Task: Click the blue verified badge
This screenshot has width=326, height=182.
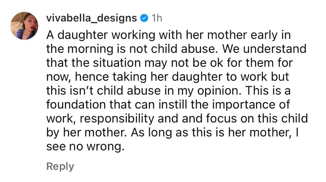Action: point(145,18)
